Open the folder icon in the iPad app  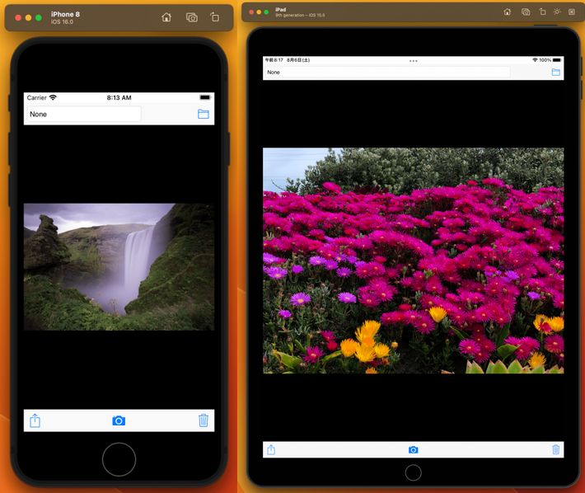pos(555,73)
